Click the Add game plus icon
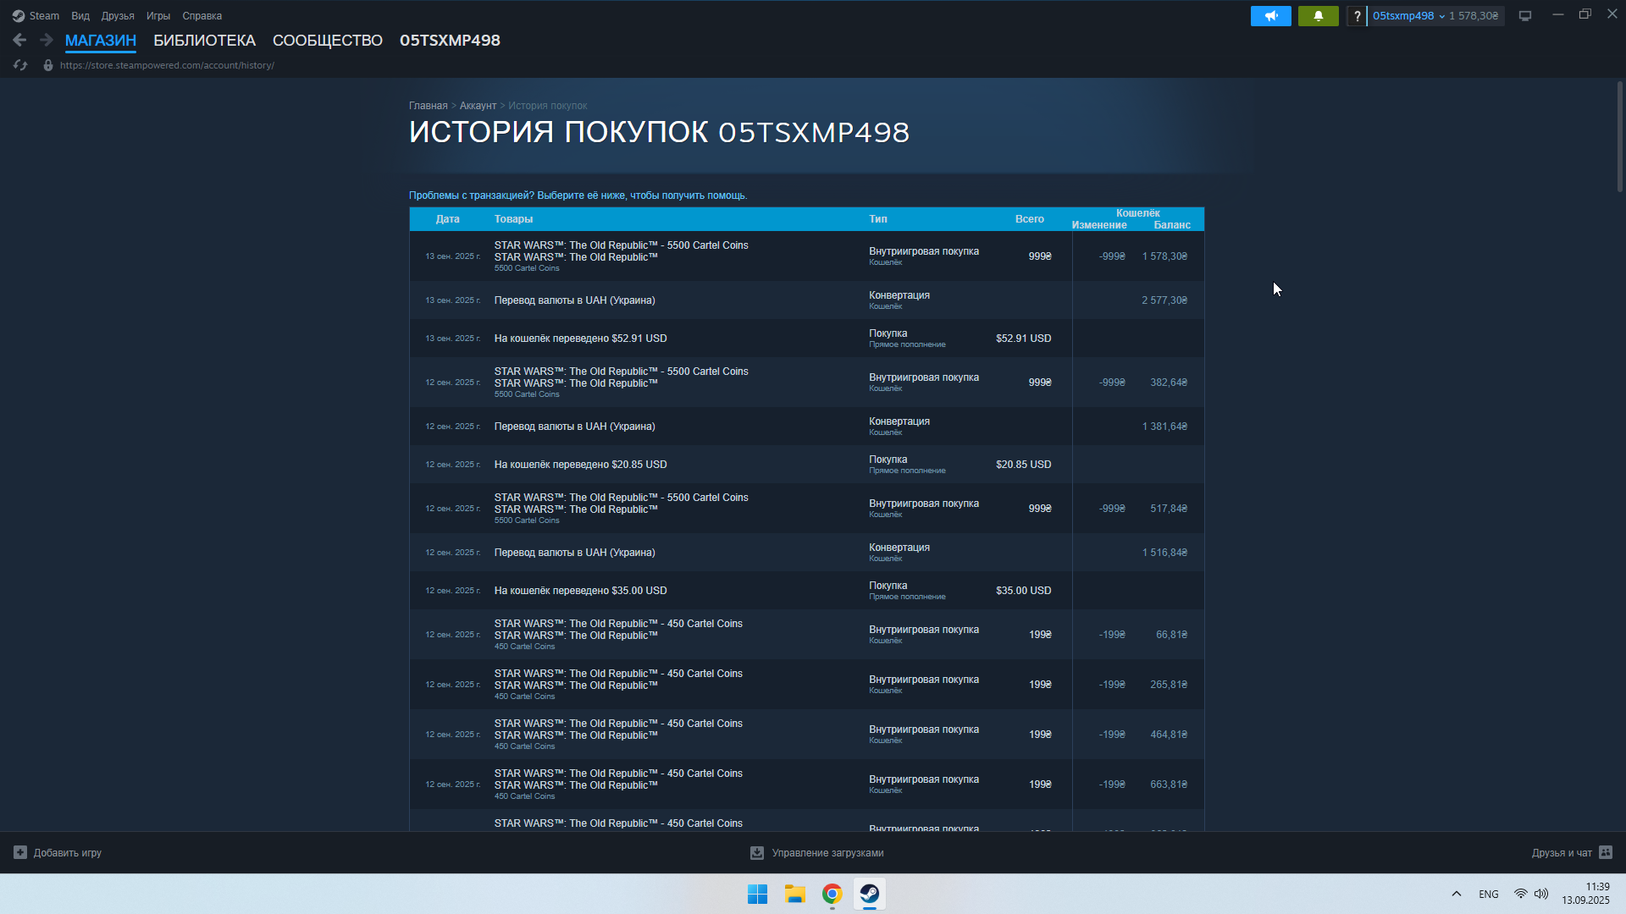 20,852
